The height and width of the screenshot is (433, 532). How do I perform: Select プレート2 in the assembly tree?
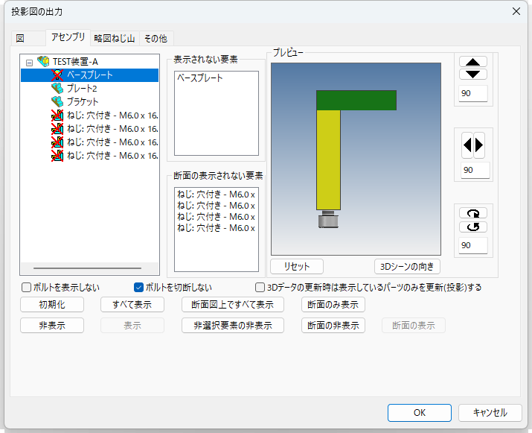click(82, 89)
